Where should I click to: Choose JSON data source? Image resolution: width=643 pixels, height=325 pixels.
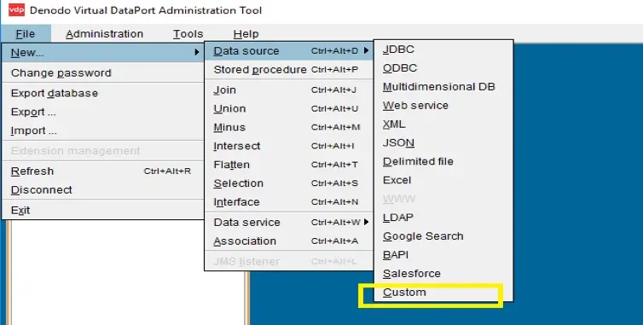point(443,142)
